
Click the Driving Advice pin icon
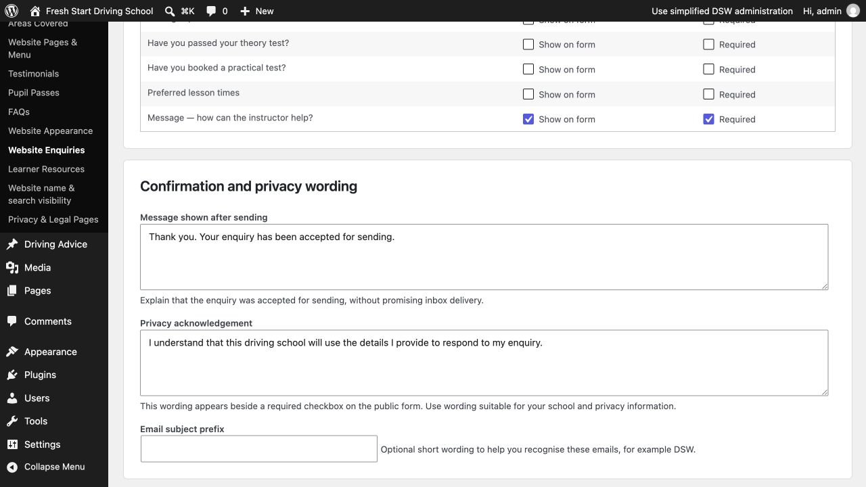pyautogui.click(x=12, y=244)
